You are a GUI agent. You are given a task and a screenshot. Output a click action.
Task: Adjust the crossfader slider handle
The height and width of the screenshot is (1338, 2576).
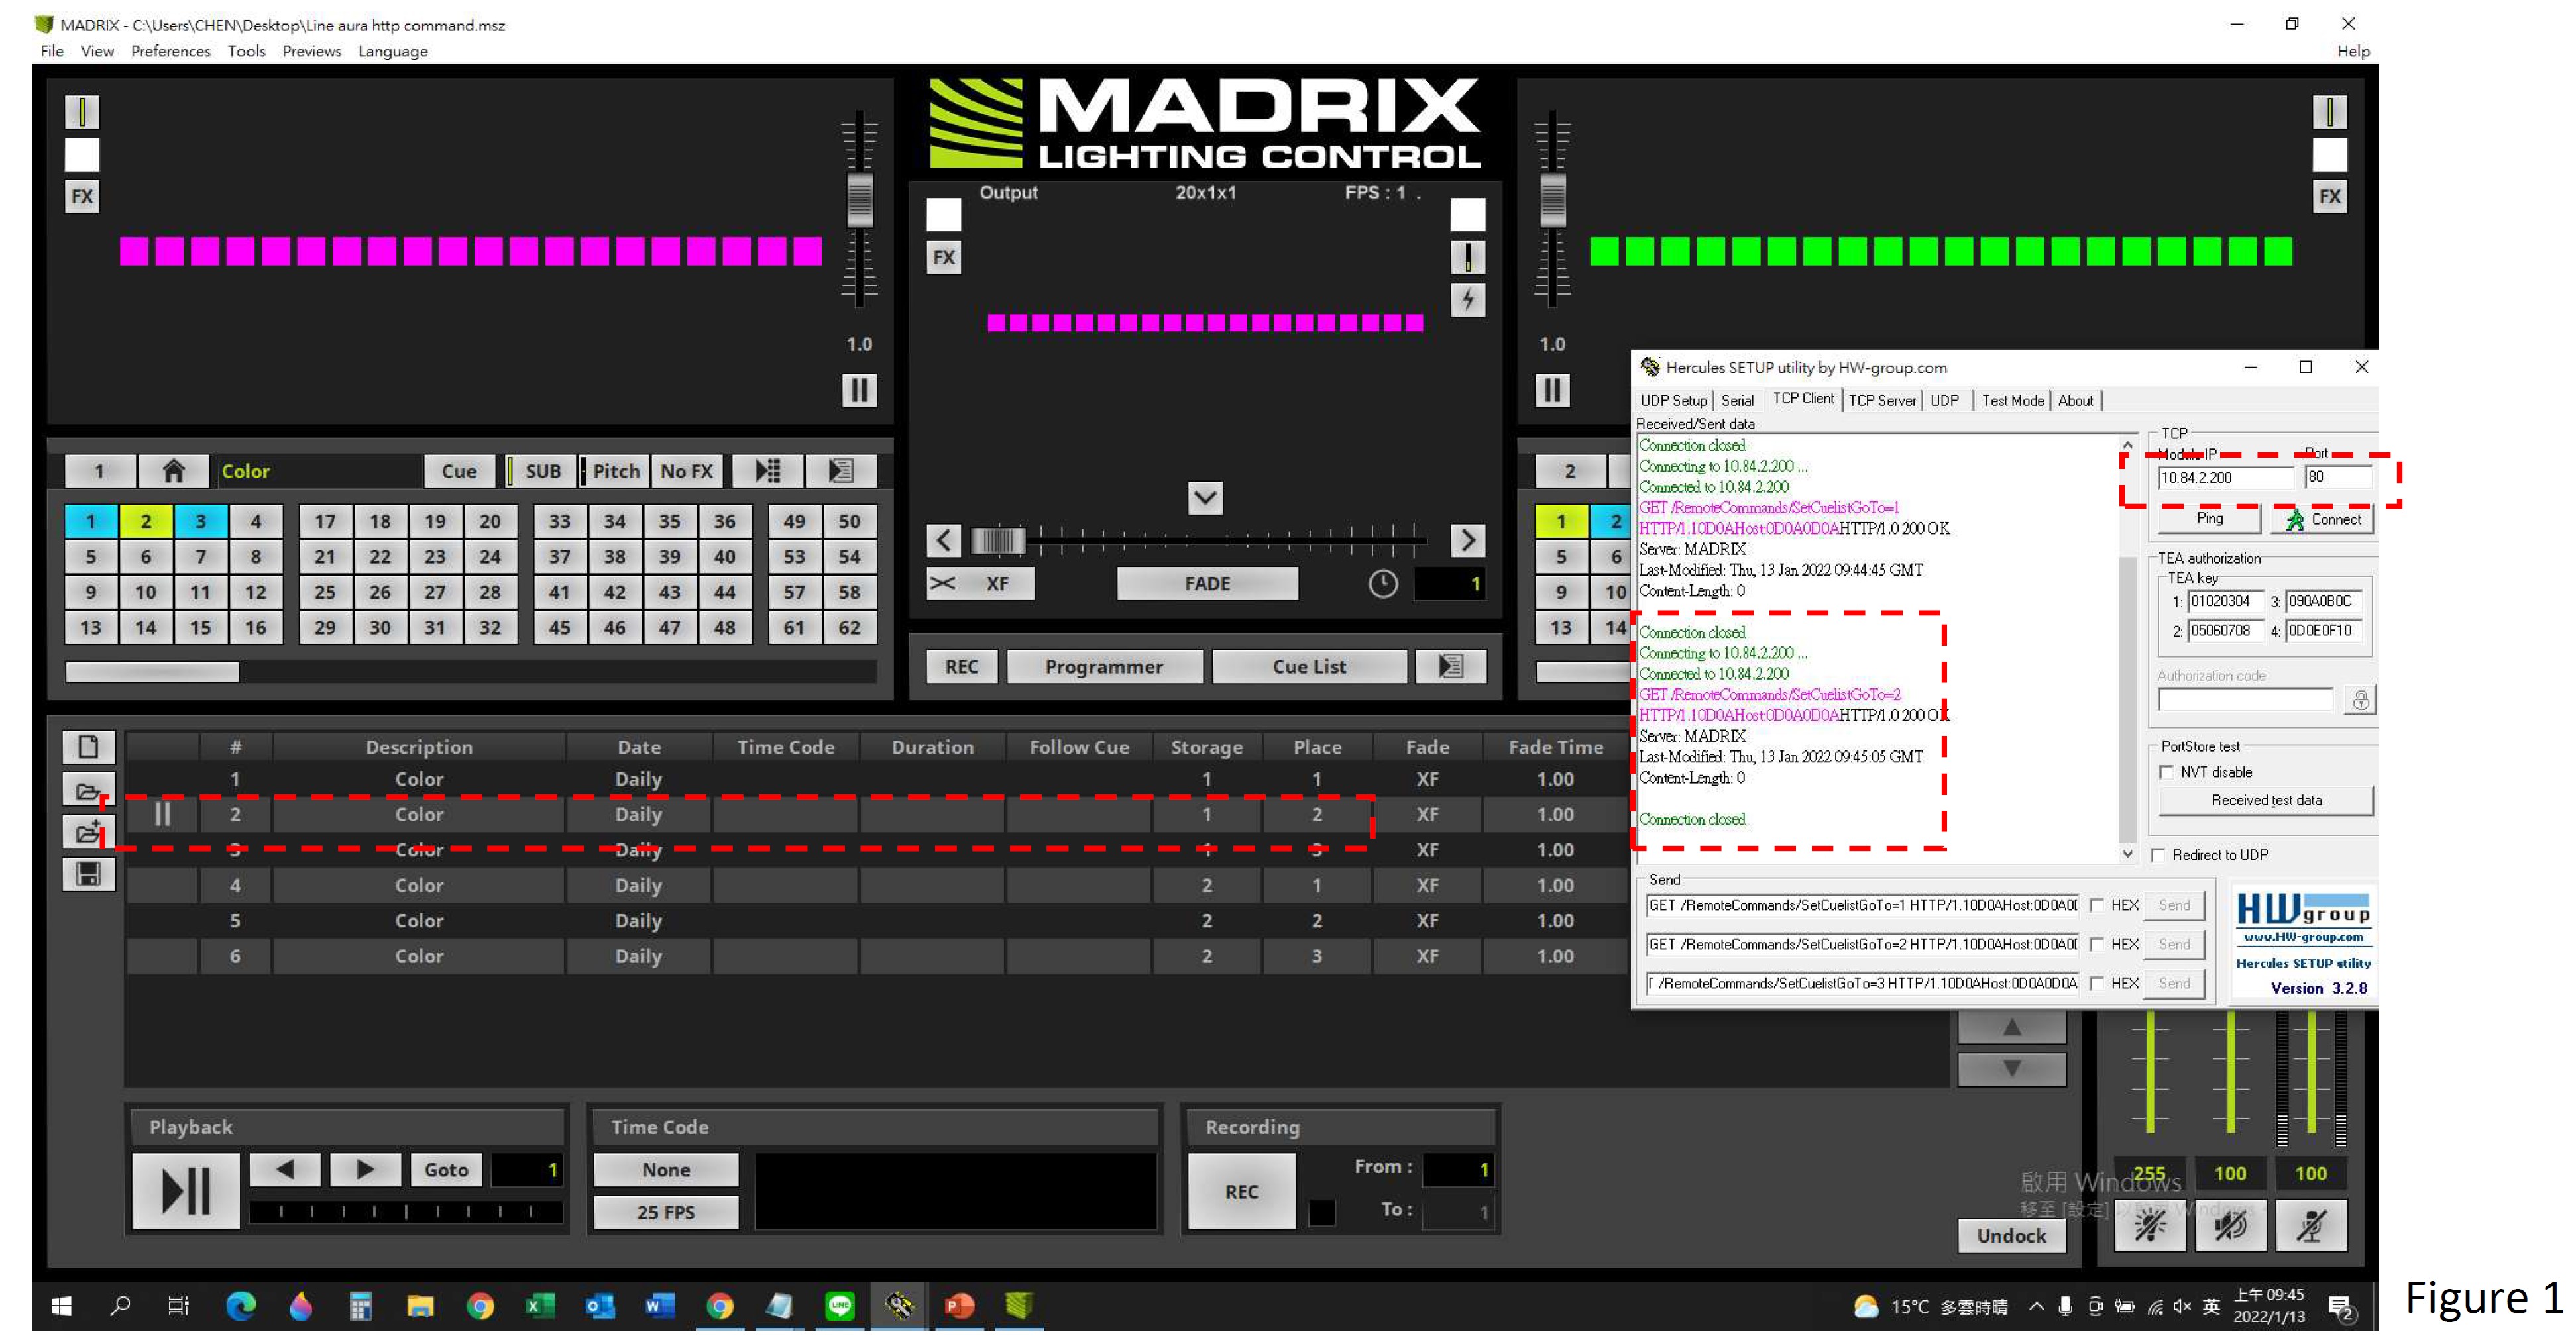pos(997,540)
